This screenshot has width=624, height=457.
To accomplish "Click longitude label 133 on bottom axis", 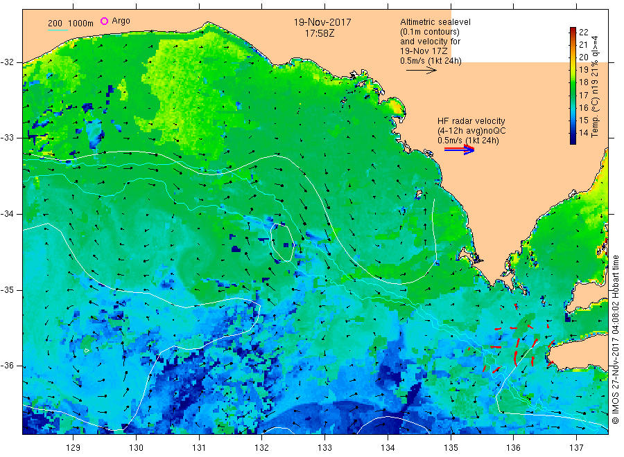I will click(324, 448).
